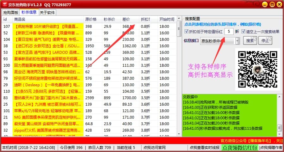Open the QR code image
Image resolution: width=284 pixels, height=152 pixels.
coord(257,69)
